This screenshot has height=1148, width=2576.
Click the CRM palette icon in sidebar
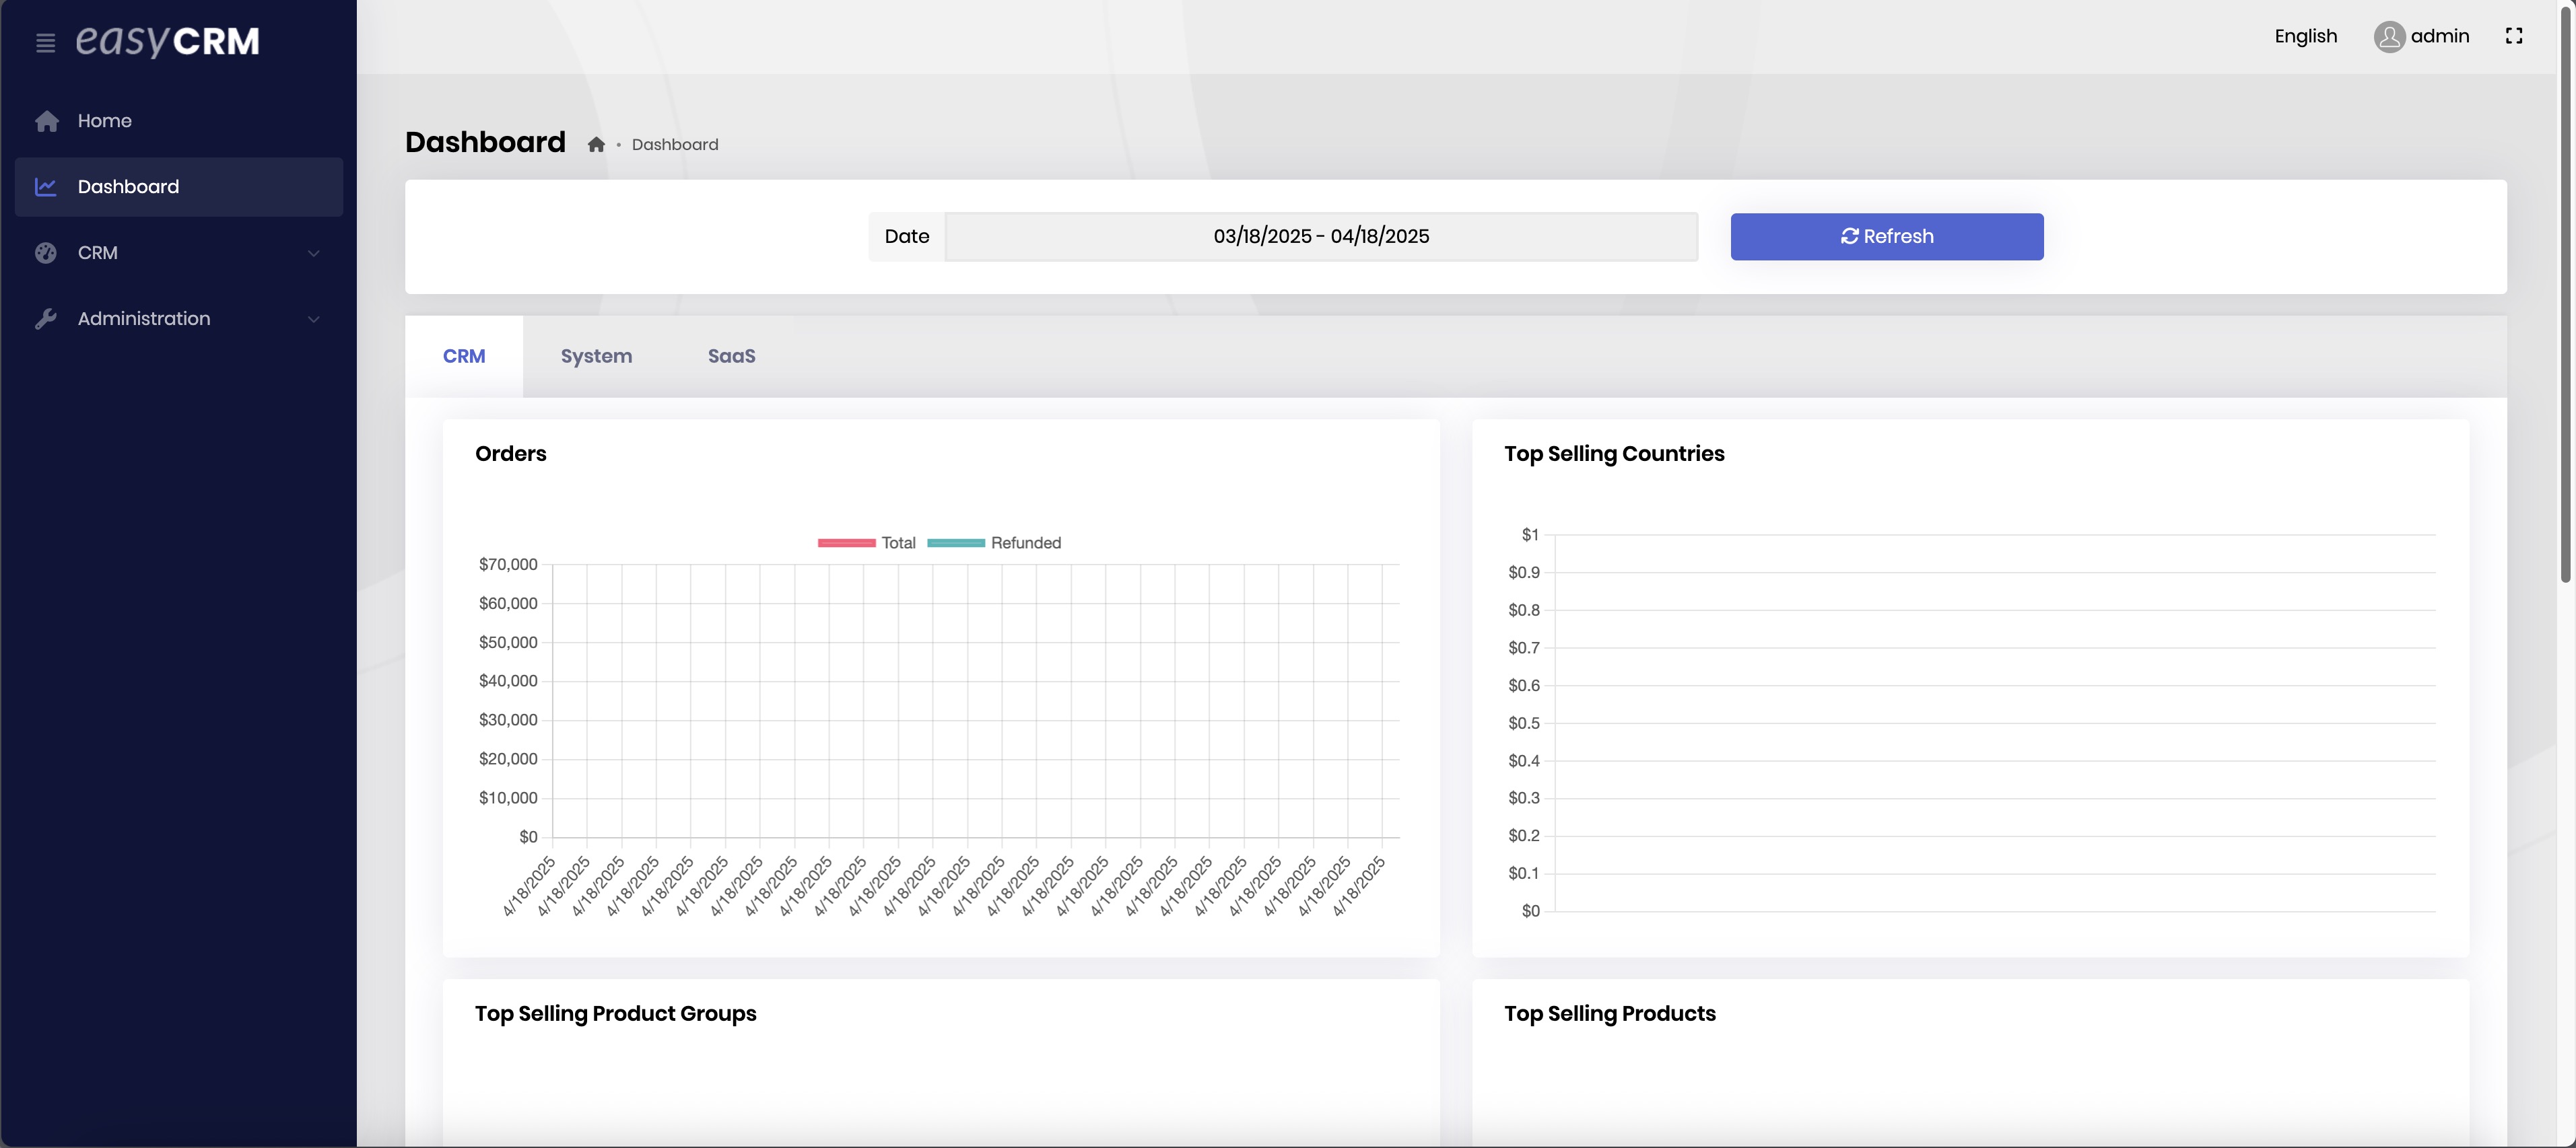pyautogui.click(x=46, y=253)
